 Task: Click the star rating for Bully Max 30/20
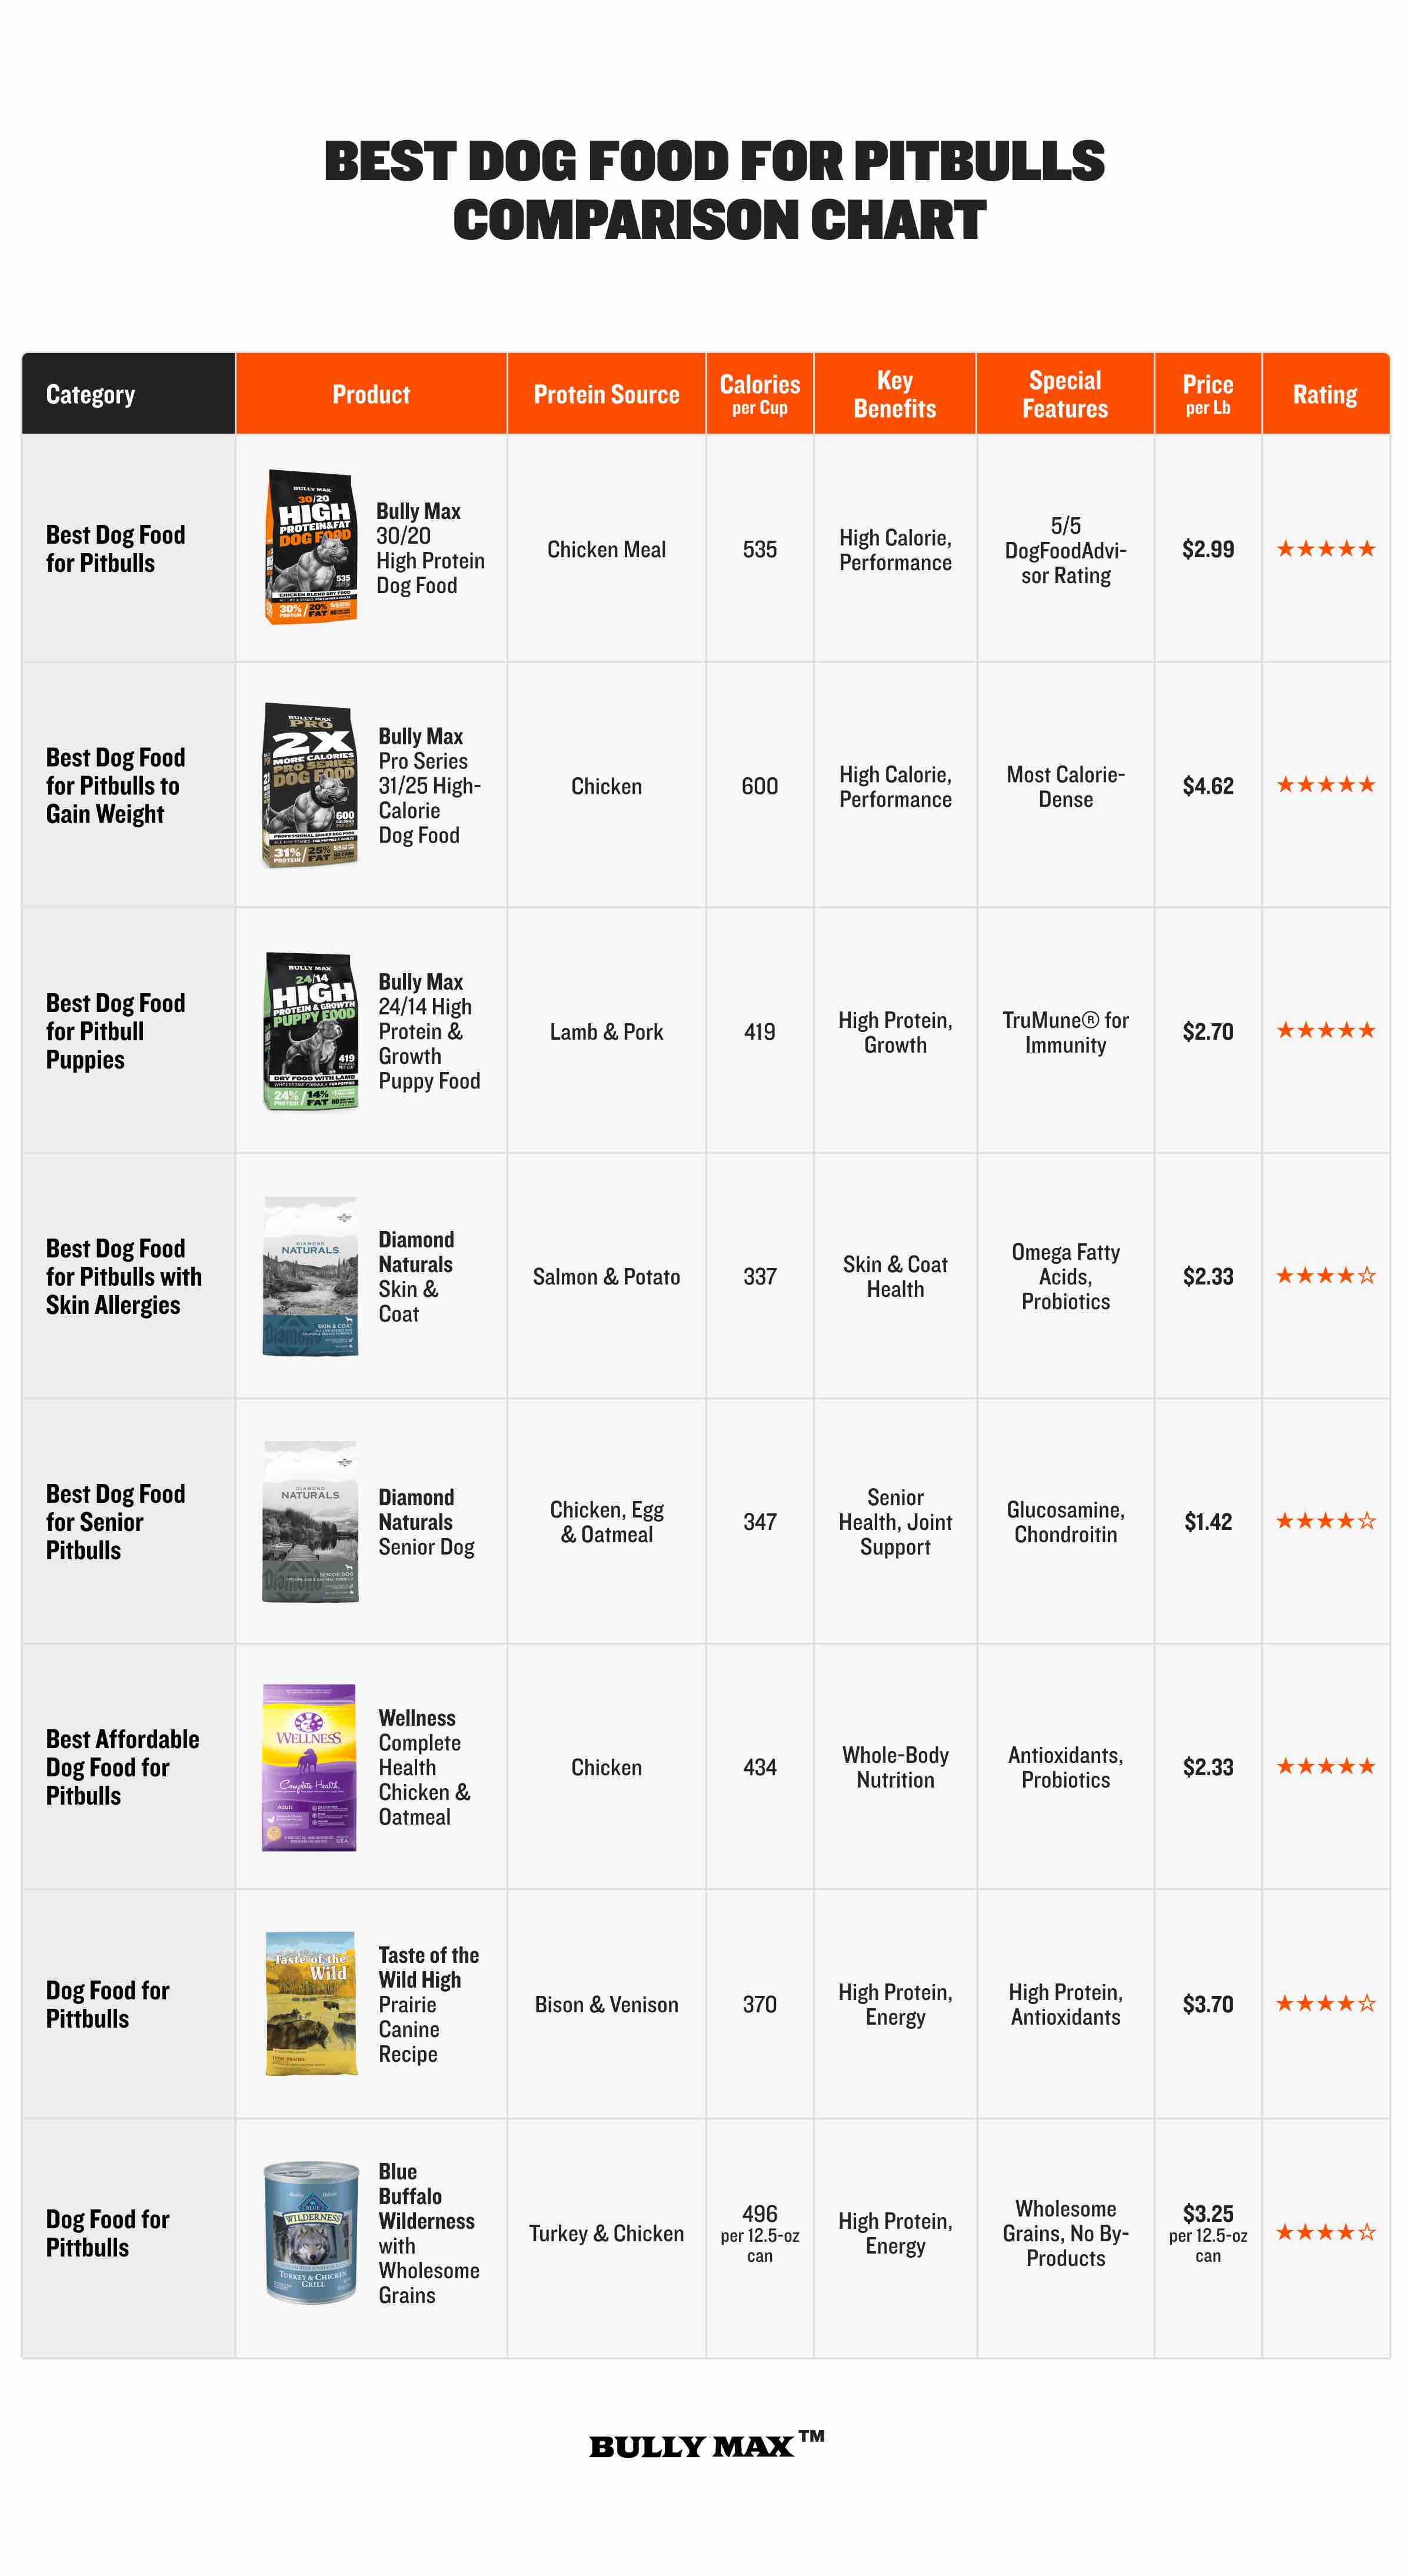[x=1326, y=548]
